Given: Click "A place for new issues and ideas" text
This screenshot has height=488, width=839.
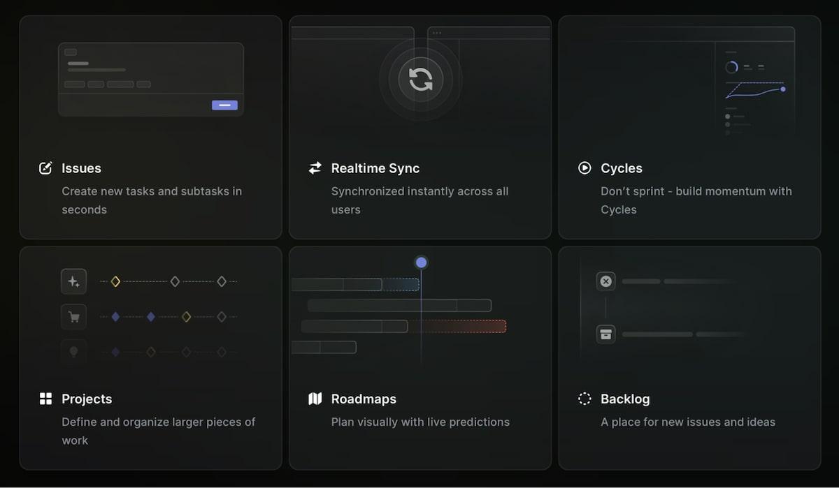Looking at the screenshot, I should pyautogui.click(x=688, y=422).
